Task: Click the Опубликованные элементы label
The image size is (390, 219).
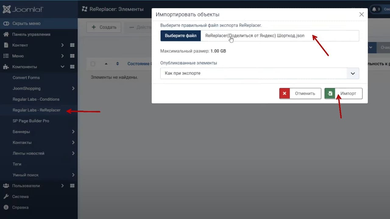Action: [189, 63]
